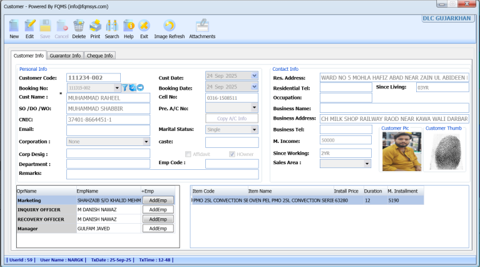Click AddEmp button for Marketing row
The image size is (480, 267).
tap(158, 200)
